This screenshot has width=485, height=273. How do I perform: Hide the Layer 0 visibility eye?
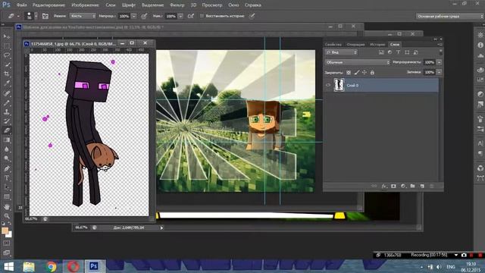[328, 86]
